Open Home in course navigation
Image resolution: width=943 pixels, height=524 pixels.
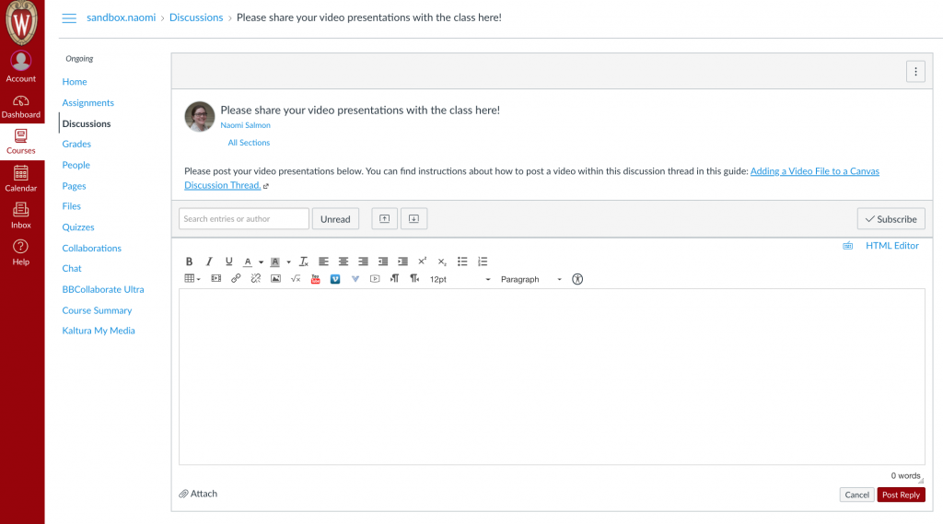(x=75, y=82)
